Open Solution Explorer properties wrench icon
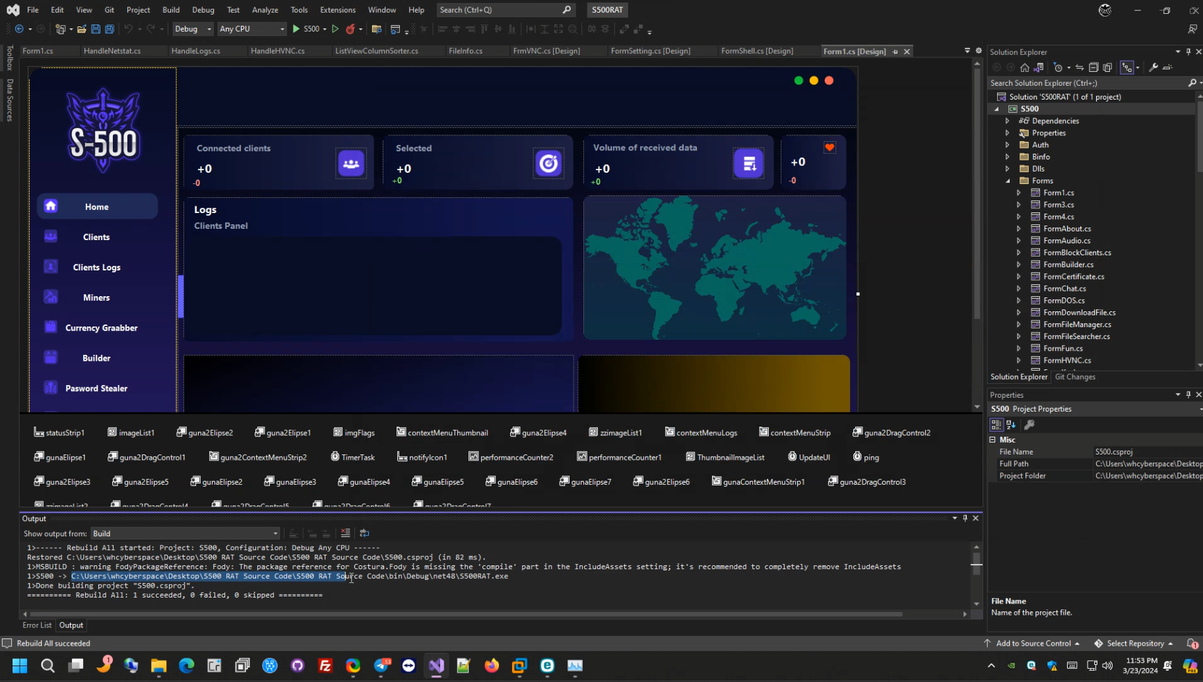 click(1153, 67)
